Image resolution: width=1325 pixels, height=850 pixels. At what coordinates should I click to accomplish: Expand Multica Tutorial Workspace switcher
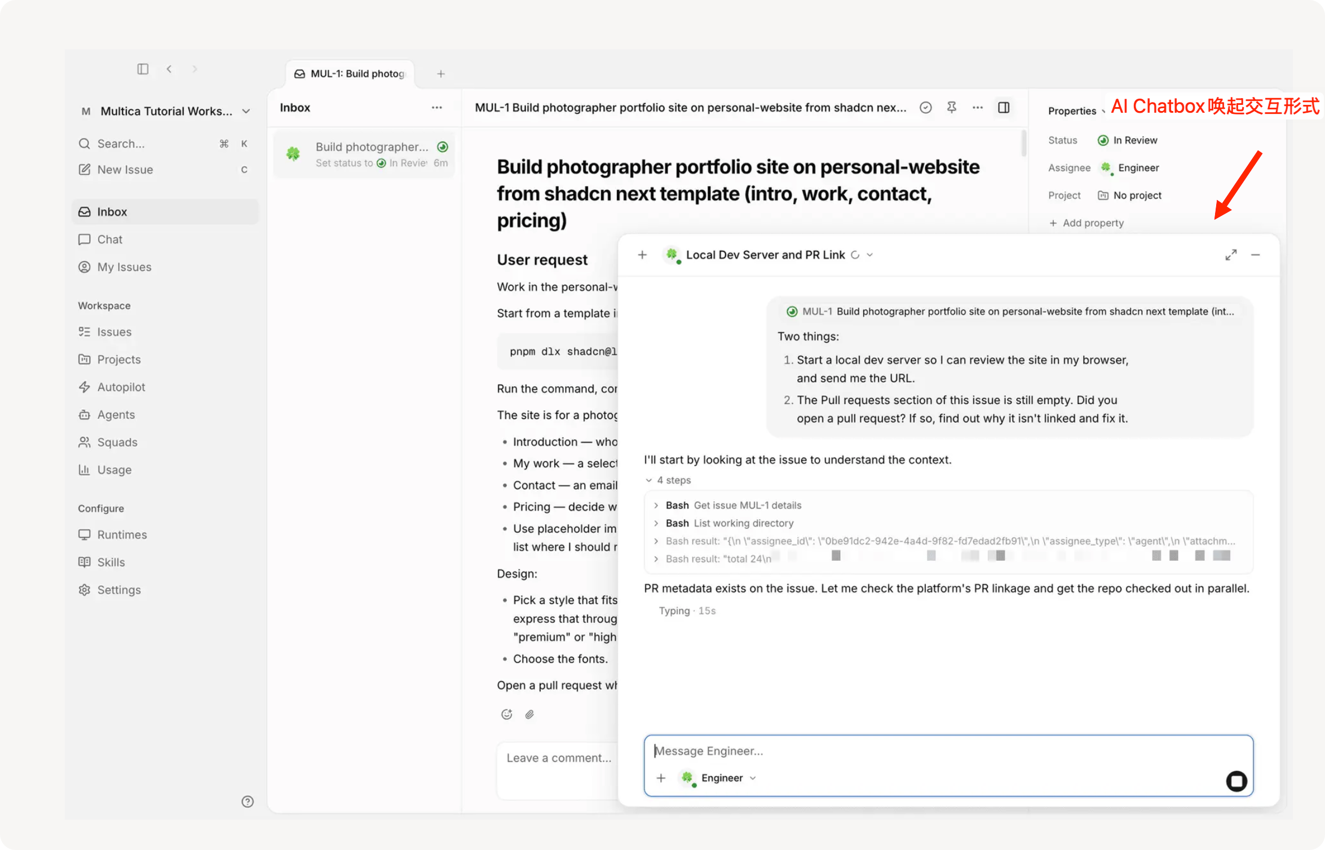166,111
